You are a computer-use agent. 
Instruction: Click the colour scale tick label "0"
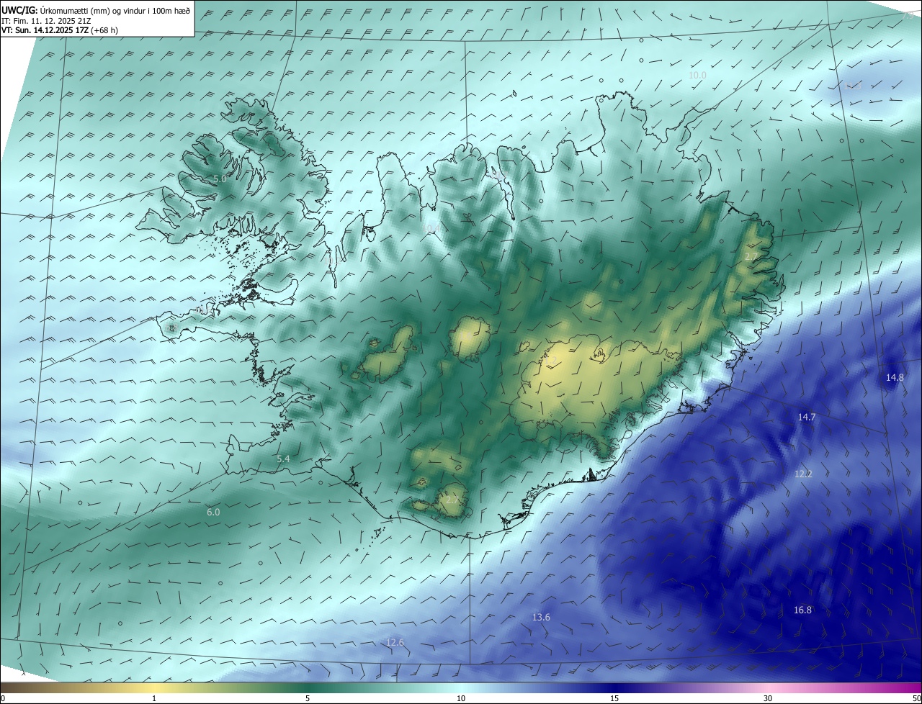3,698
